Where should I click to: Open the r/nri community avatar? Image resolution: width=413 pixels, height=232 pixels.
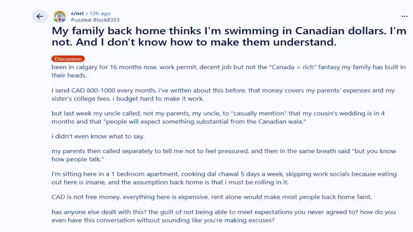pyautogui.click(x=60, y=16)
